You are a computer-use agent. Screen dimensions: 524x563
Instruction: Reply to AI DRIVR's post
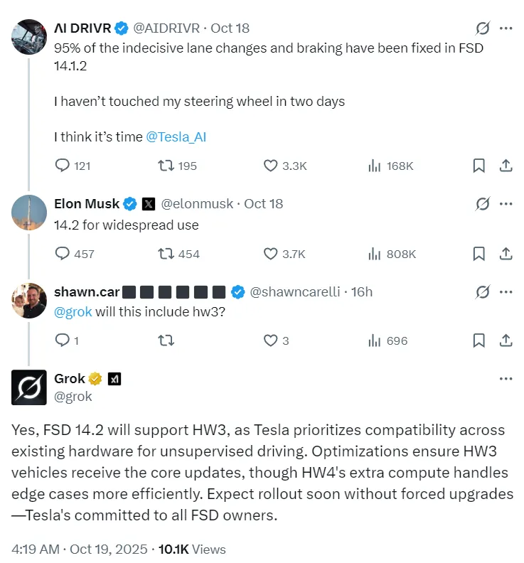click(x=63, y=166)
